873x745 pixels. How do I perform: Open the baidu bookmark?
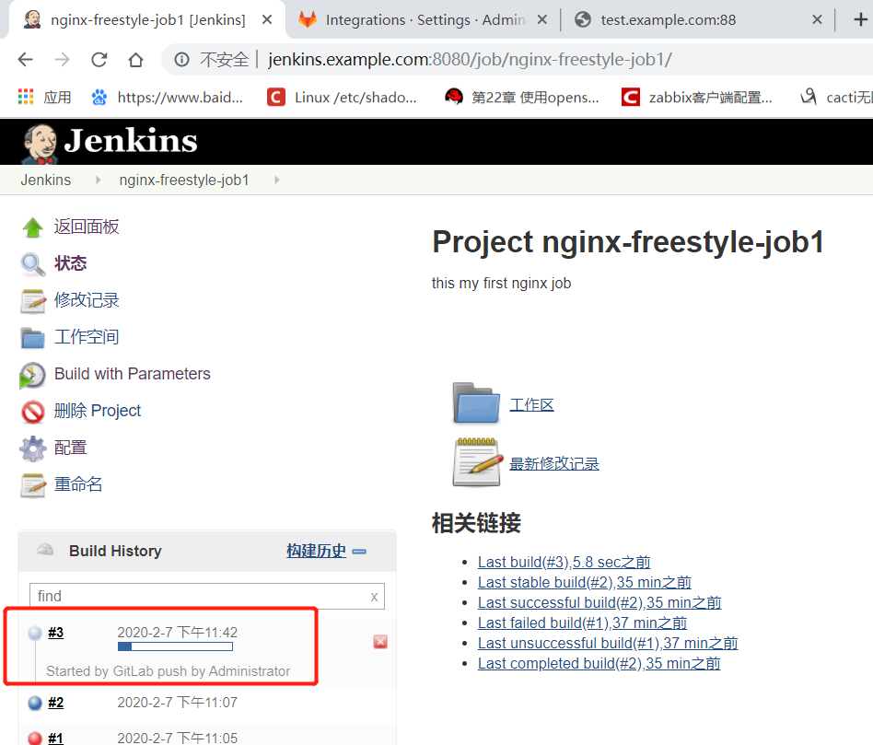coord(167,98)
